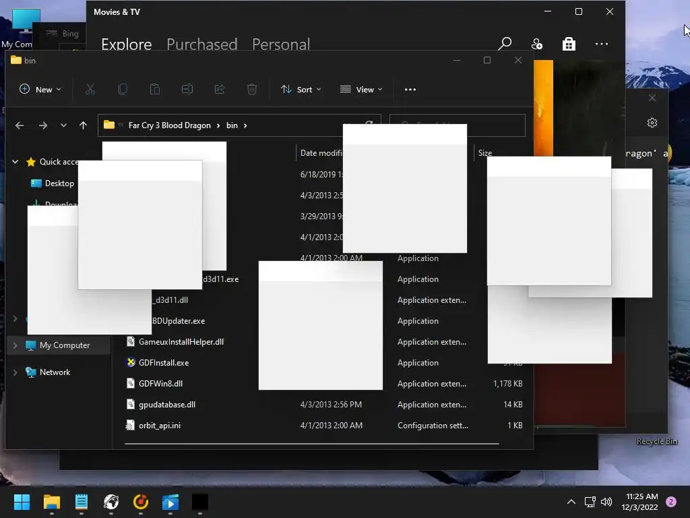Click the Rename icon in File Explorer toolbar
690x518 pixels.
[x=187, y=90]
